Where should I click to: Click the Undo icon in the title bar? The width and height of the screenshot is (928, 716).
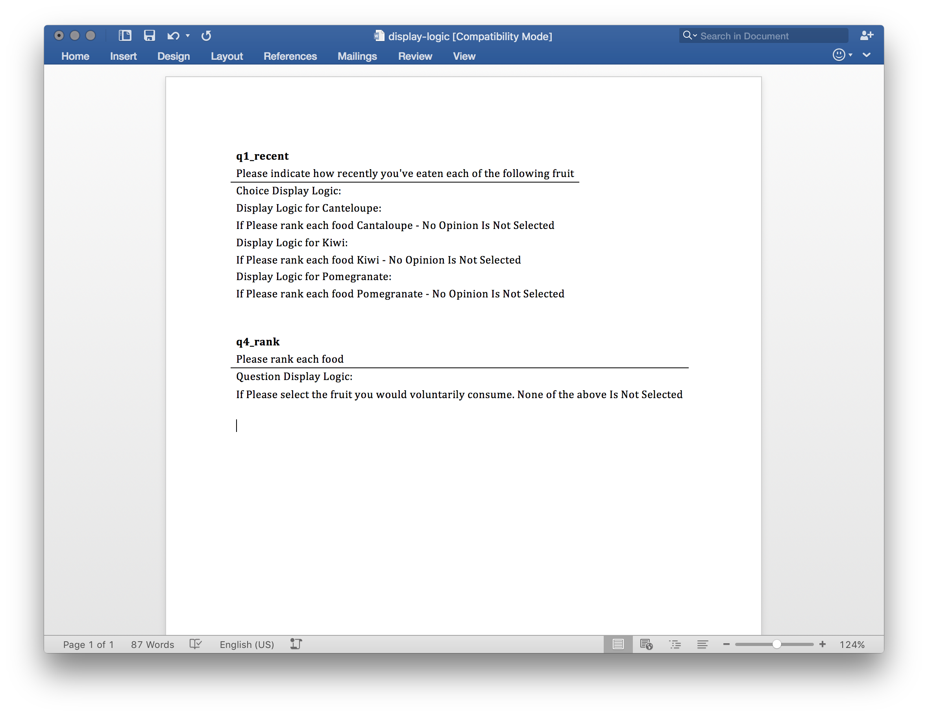coord(172,36)
